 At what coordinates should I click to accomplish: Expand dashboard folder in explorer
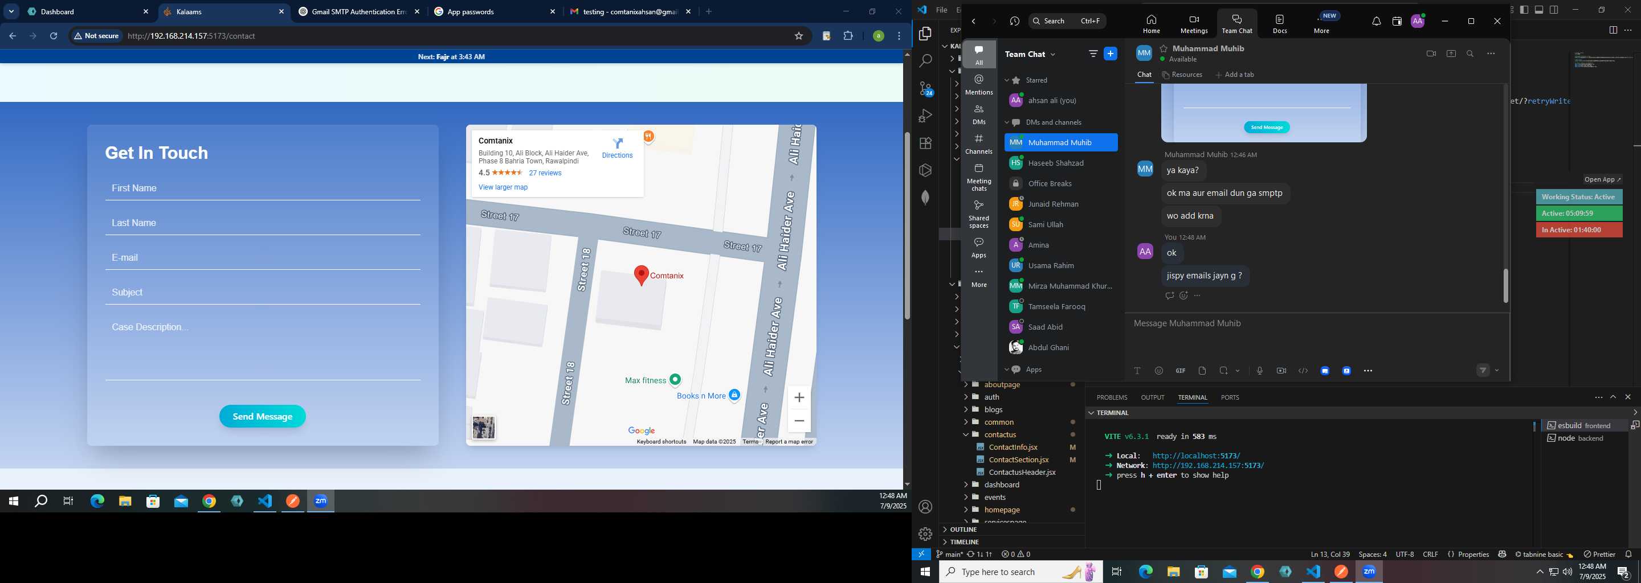tap(966, 485)
